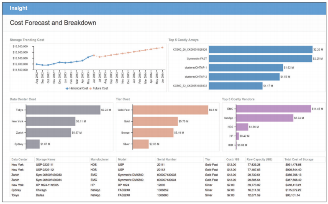Sort by Serial Number column header
The width and height of the screenshot is (328, 204).
click(x=167, y=160)
